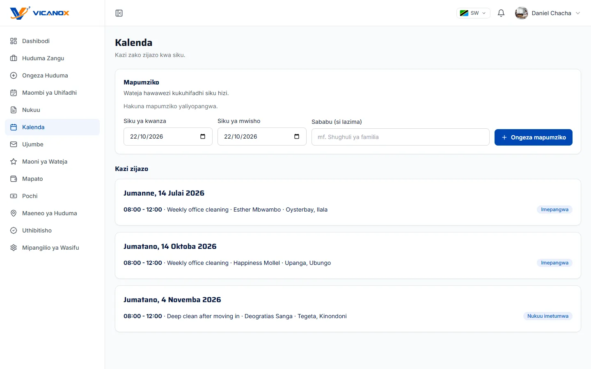
Task: Click the Kalenda calendar icon in sidebar
Action: coord(14,127)
